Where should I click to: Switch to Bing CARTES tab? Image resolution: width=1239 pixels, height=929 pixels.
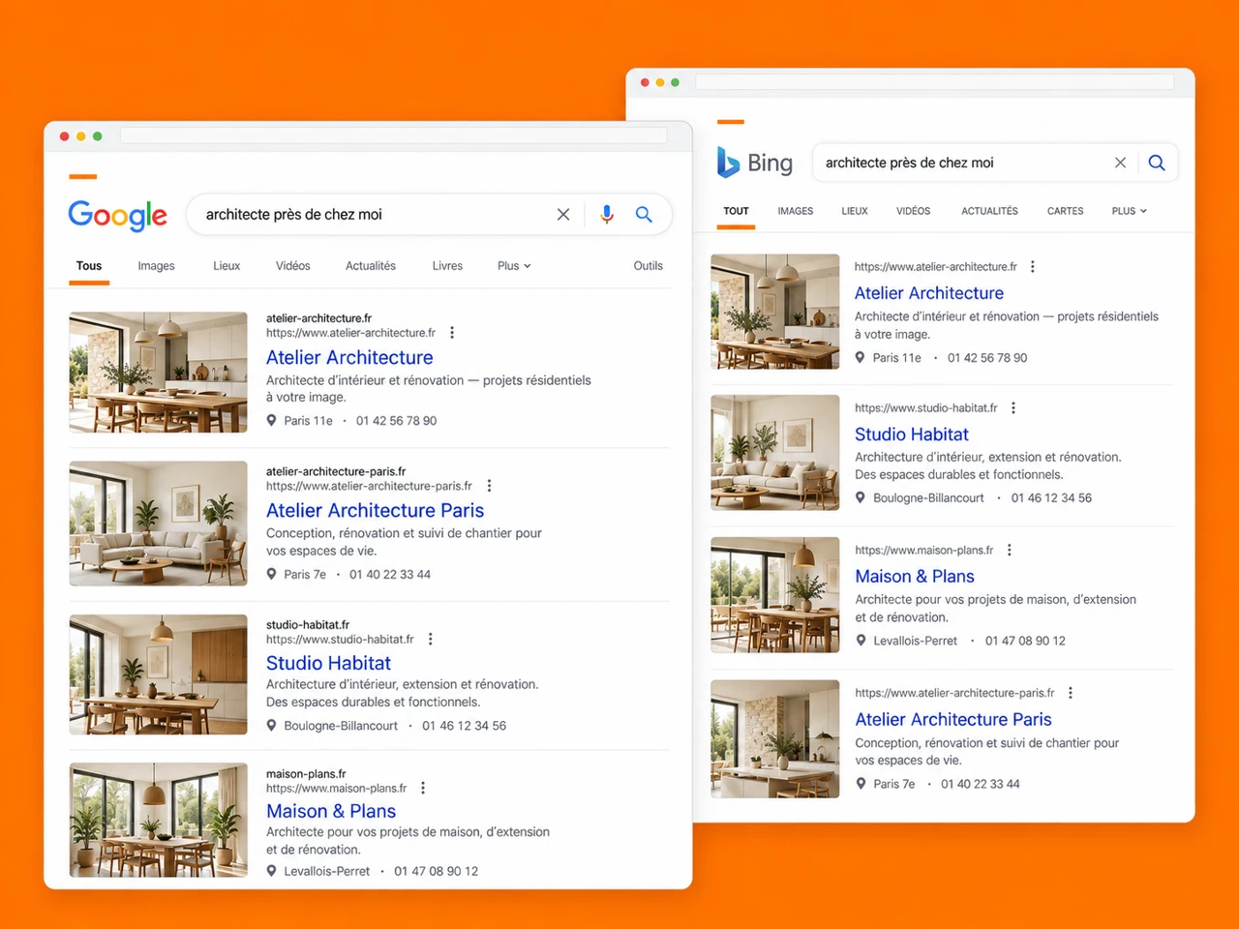(1065, 211)
